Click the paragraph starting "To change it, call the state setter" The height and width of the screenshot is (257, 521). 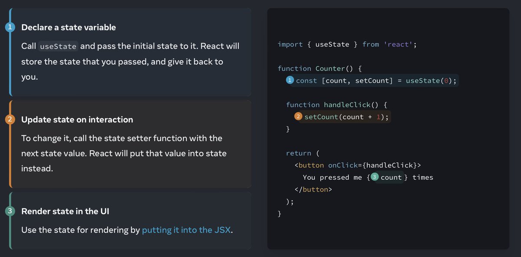[x=124, y=153]
